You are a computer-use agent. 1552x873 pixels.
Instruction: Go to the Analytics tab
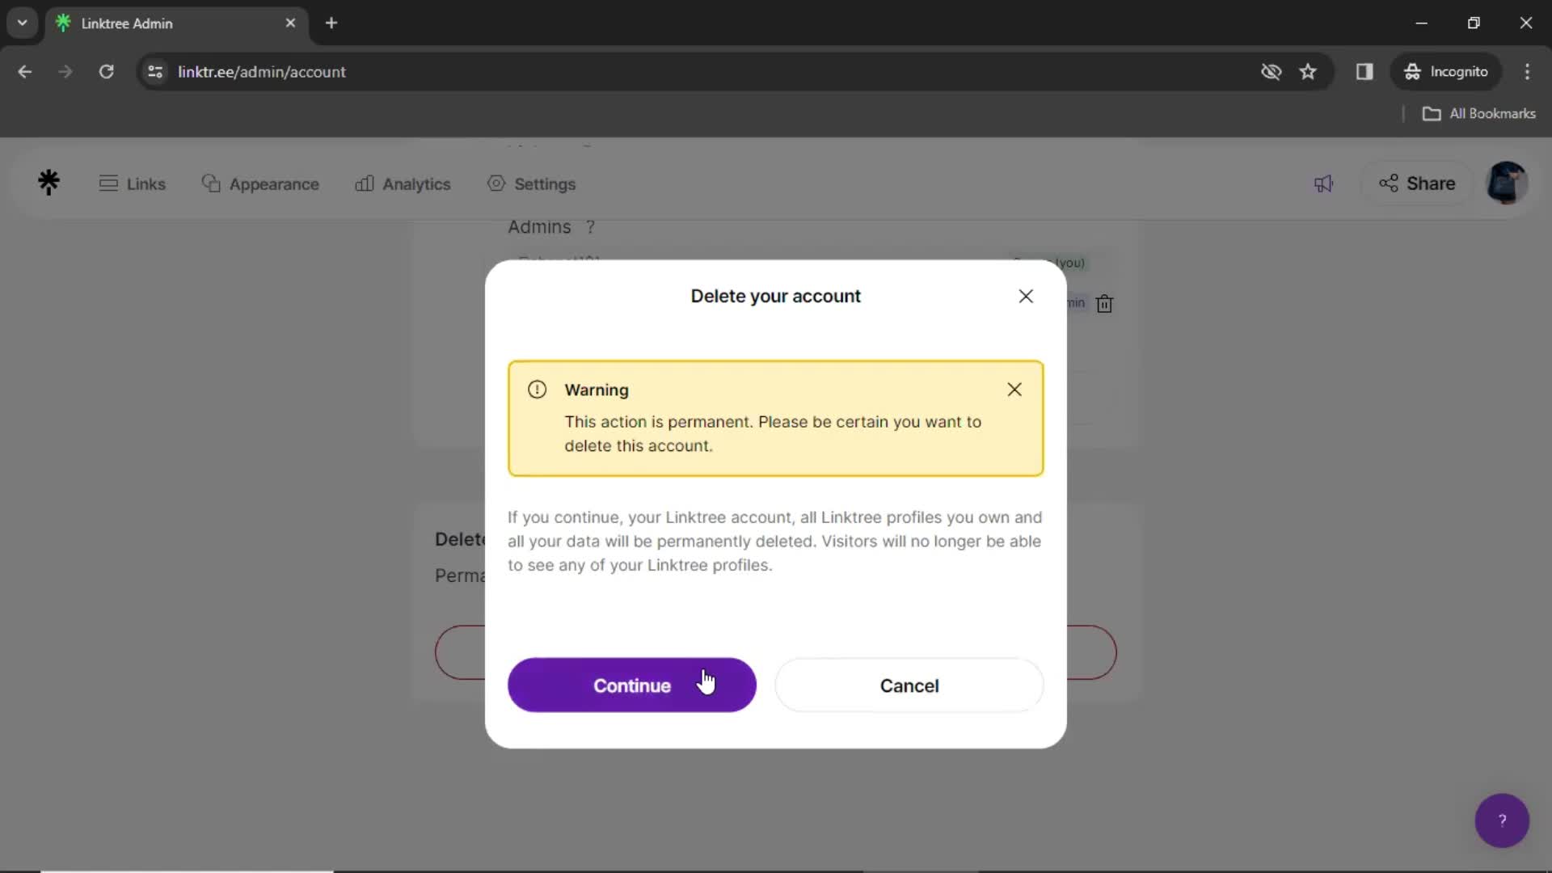(403, 184)
